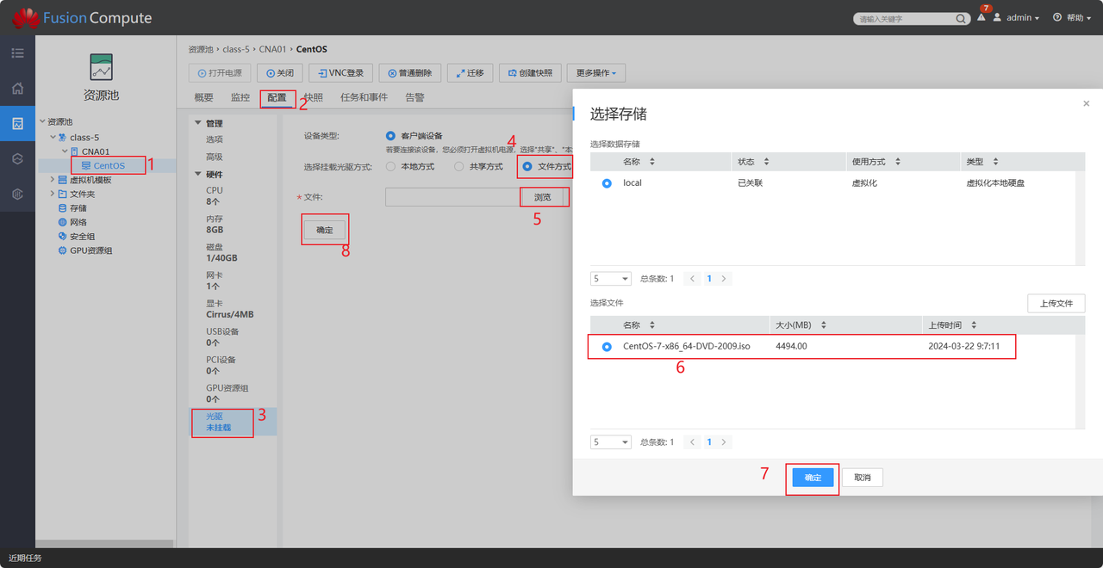Click the 上传文件 button

click(x=1056, y=303)
